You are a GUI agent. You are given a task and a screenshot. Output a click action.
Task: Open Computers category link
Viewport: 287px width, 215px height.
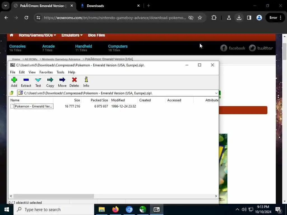[118, 46]
